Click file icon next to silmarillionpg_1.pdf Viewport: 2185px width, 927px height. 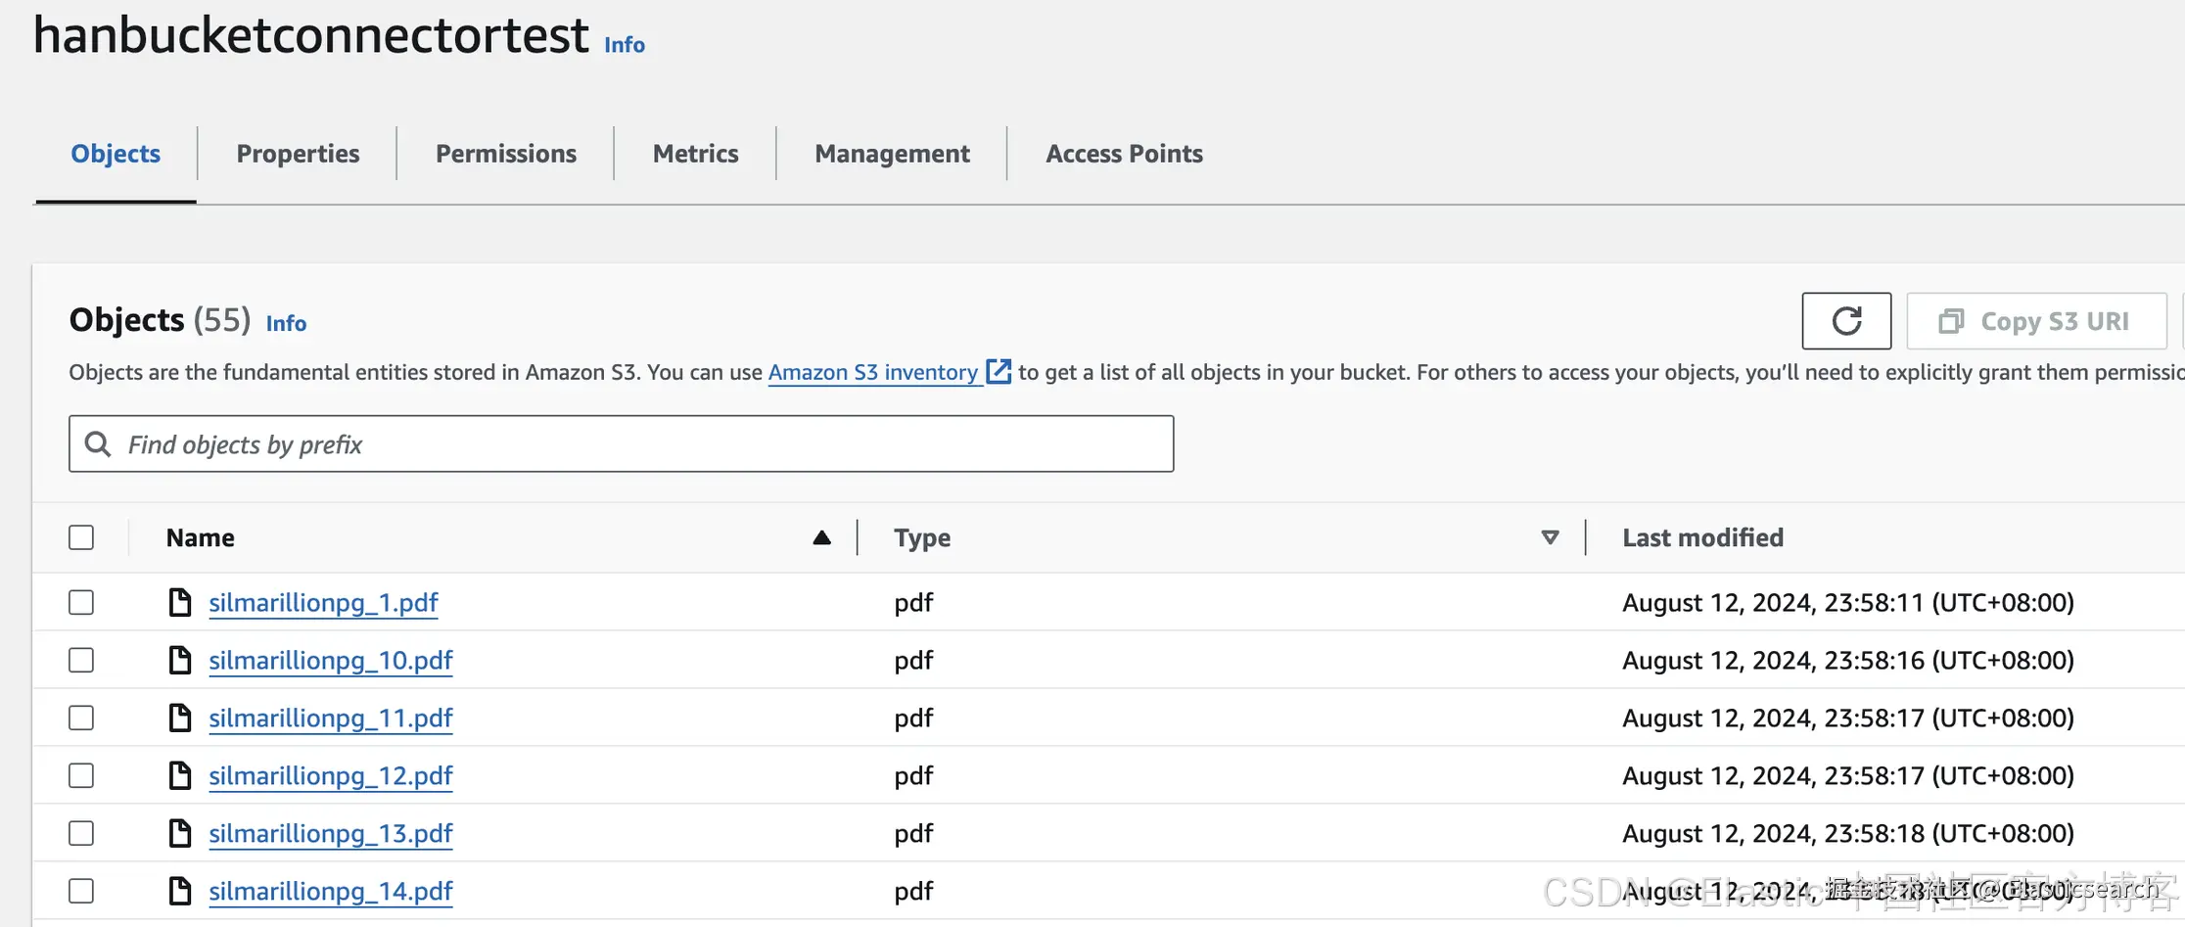click(180, 602)
